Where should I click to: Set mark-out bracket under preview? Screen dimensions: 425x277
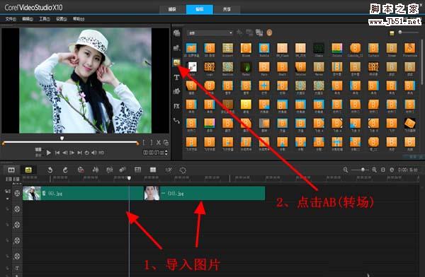(x=152, y=143)
